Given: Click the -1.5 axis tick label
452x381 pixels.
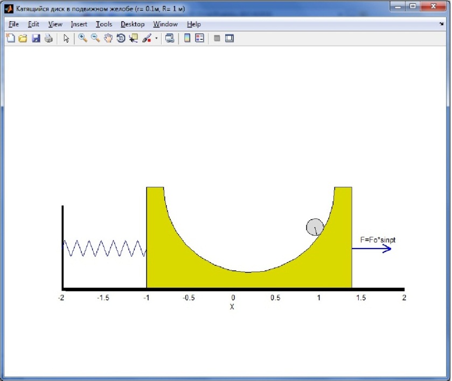Looking at the screenshot, I should pyautogui.click(x=103, y=298).
